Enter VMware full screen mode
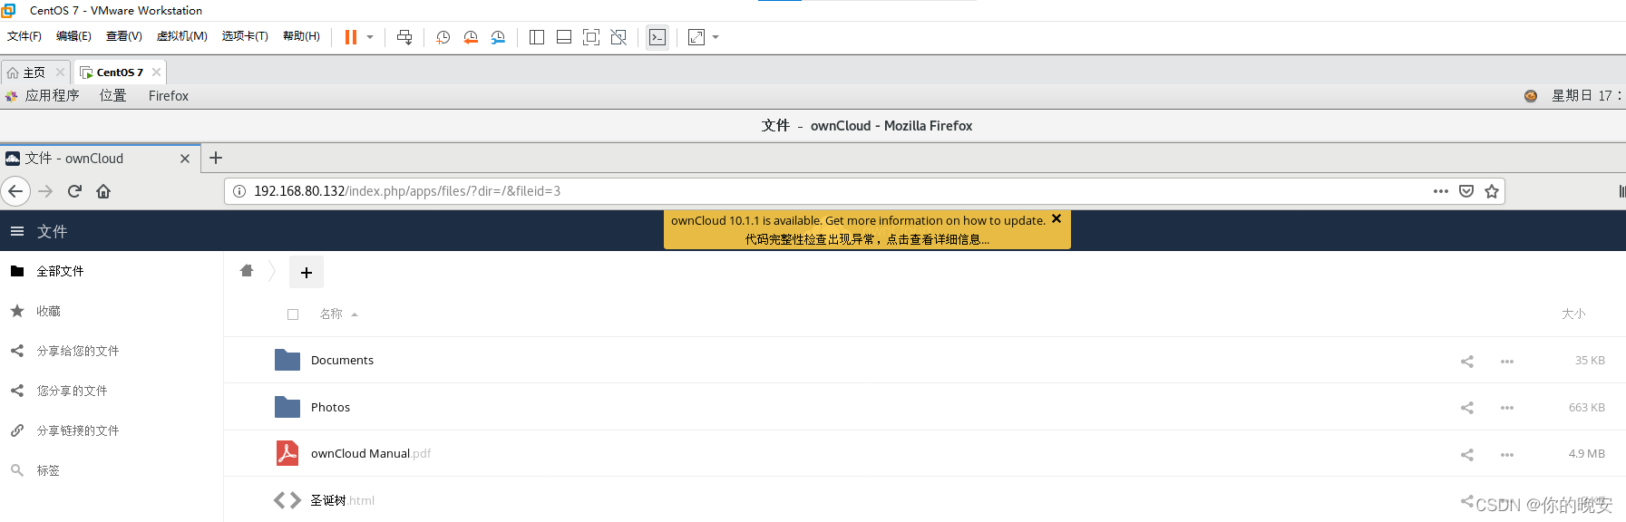Viewport: 1626px width, 522px height. 591,37
